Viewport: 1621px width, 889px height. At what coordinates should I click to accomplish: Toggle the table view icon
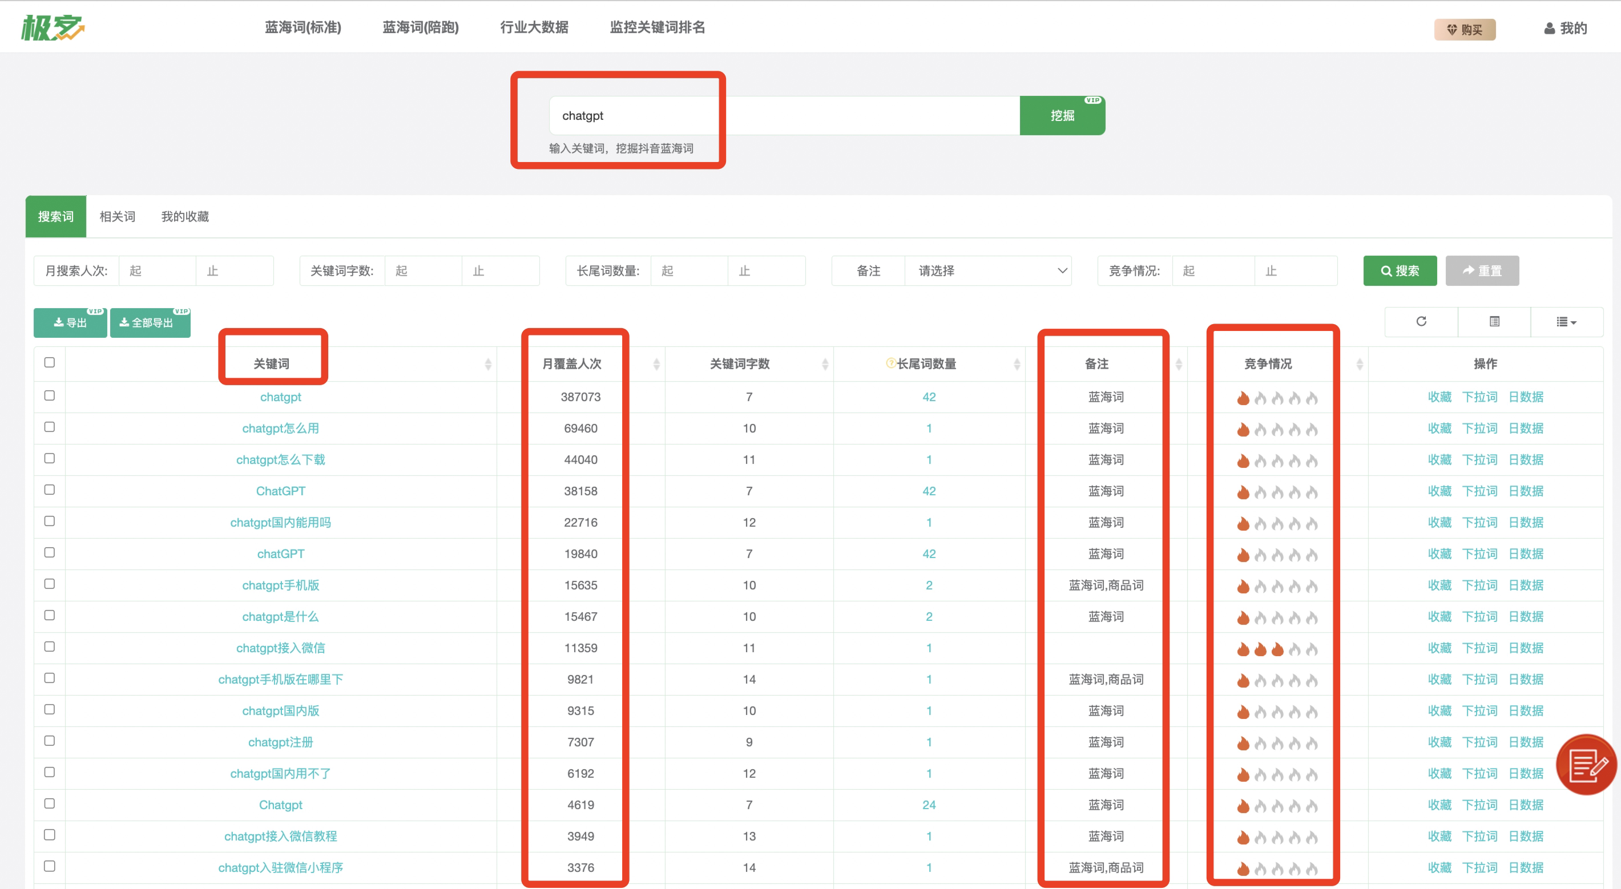[1494, 321]
